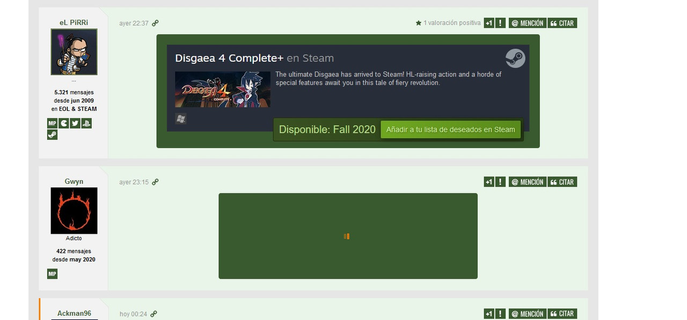This screenshot has width=687, height=320.
Task: Open the Ackman96 username link
Action: coord(74,313)
